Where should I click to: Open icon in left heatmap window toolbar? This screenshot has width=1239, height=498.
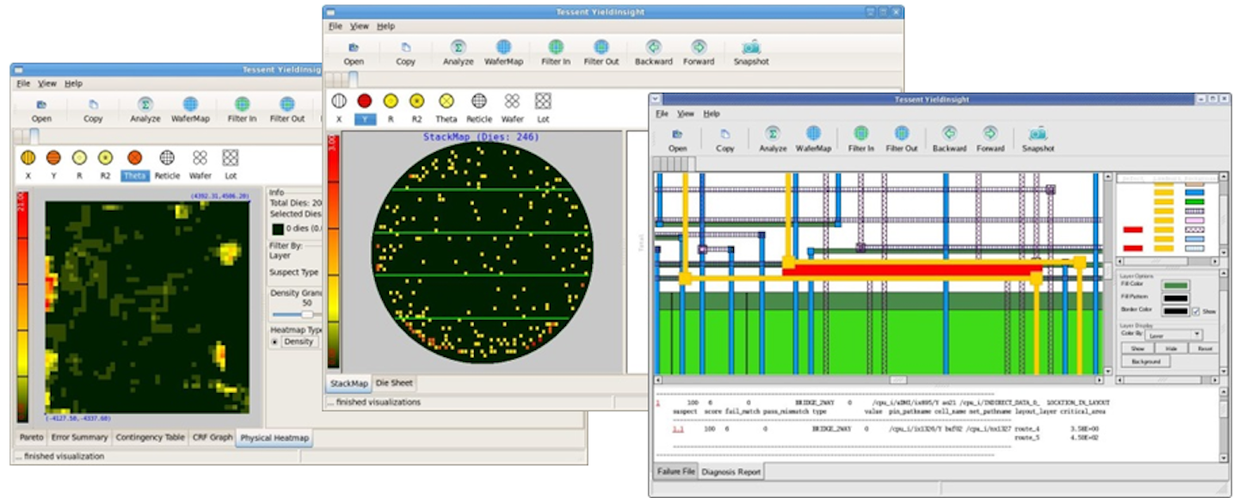click(41, 105)
